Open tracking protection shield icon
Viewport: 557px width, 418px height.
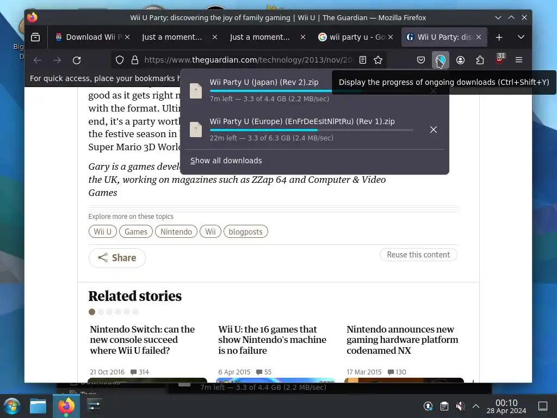pyautogui.click(x=120, y=60)
